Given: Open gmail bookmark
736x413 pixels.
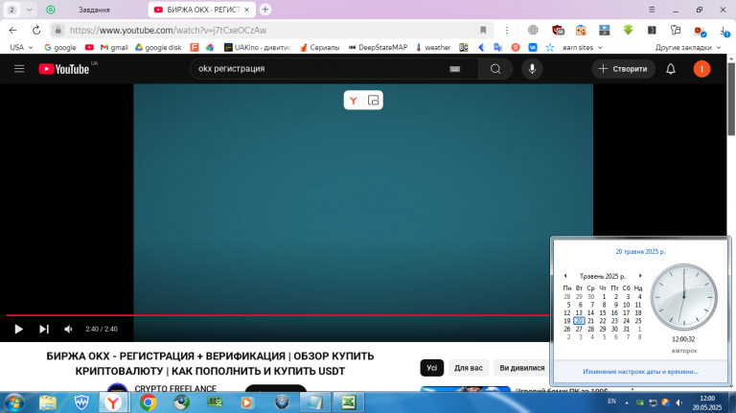Looking at the screenshot, I should (115, 47).
